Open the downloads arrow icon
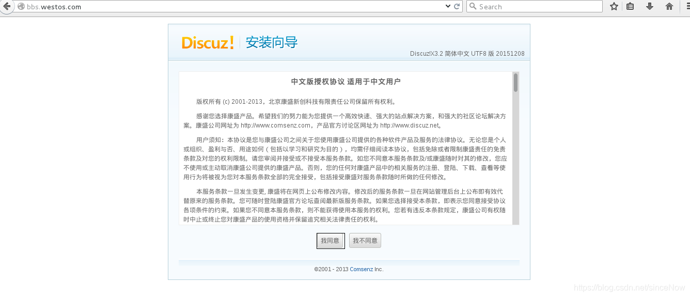This screenshot has height=297, width=690. pyautogui.click(x=650, y=6)
